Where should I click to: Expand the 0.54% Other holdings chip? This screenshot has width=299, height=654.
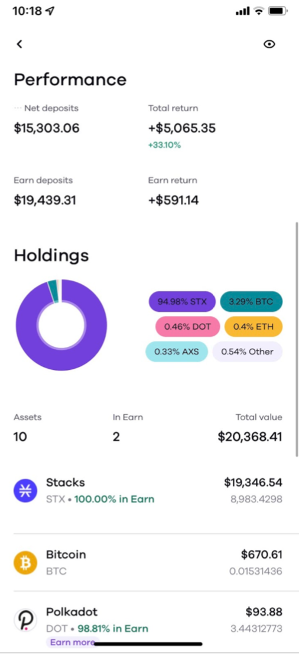pyautogui.click(x=248, y=352)
